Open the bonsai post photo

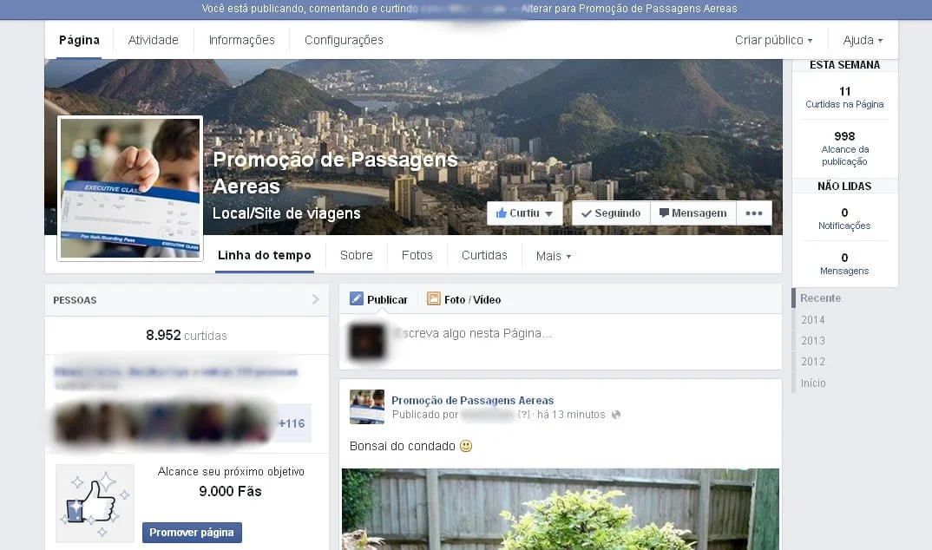(x=560, y=509)
